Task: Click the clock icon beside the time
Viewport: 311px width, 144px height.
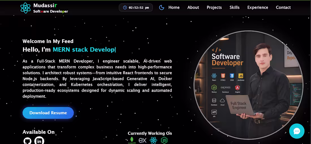Action: click(125, 8)
